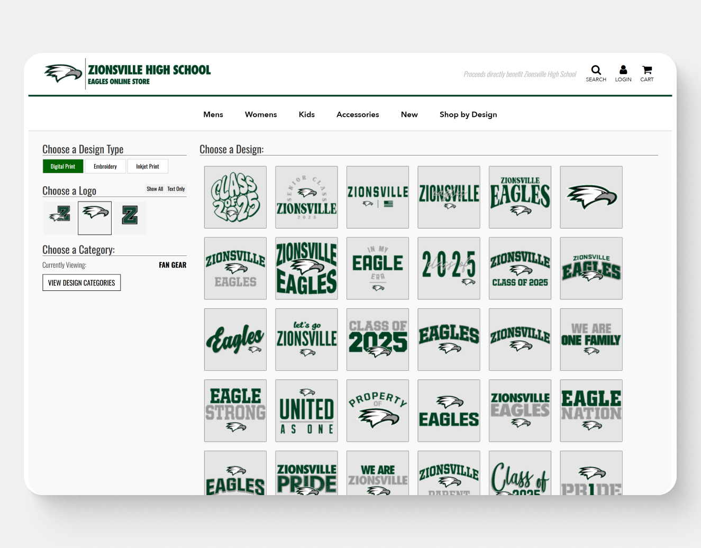Select let's go Zionsville design
The width and height of the screenshot is (701, 548).
[x=306, y=340]
